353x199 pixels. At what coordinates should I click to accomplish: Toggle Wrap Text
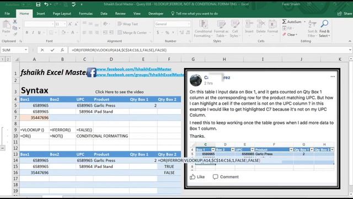127,24
